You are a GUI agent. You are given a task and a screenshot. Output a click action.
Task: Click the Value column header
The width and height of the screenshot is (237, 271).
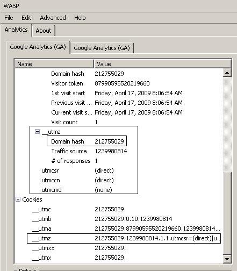pyautogui.click(x=162, y=64)
